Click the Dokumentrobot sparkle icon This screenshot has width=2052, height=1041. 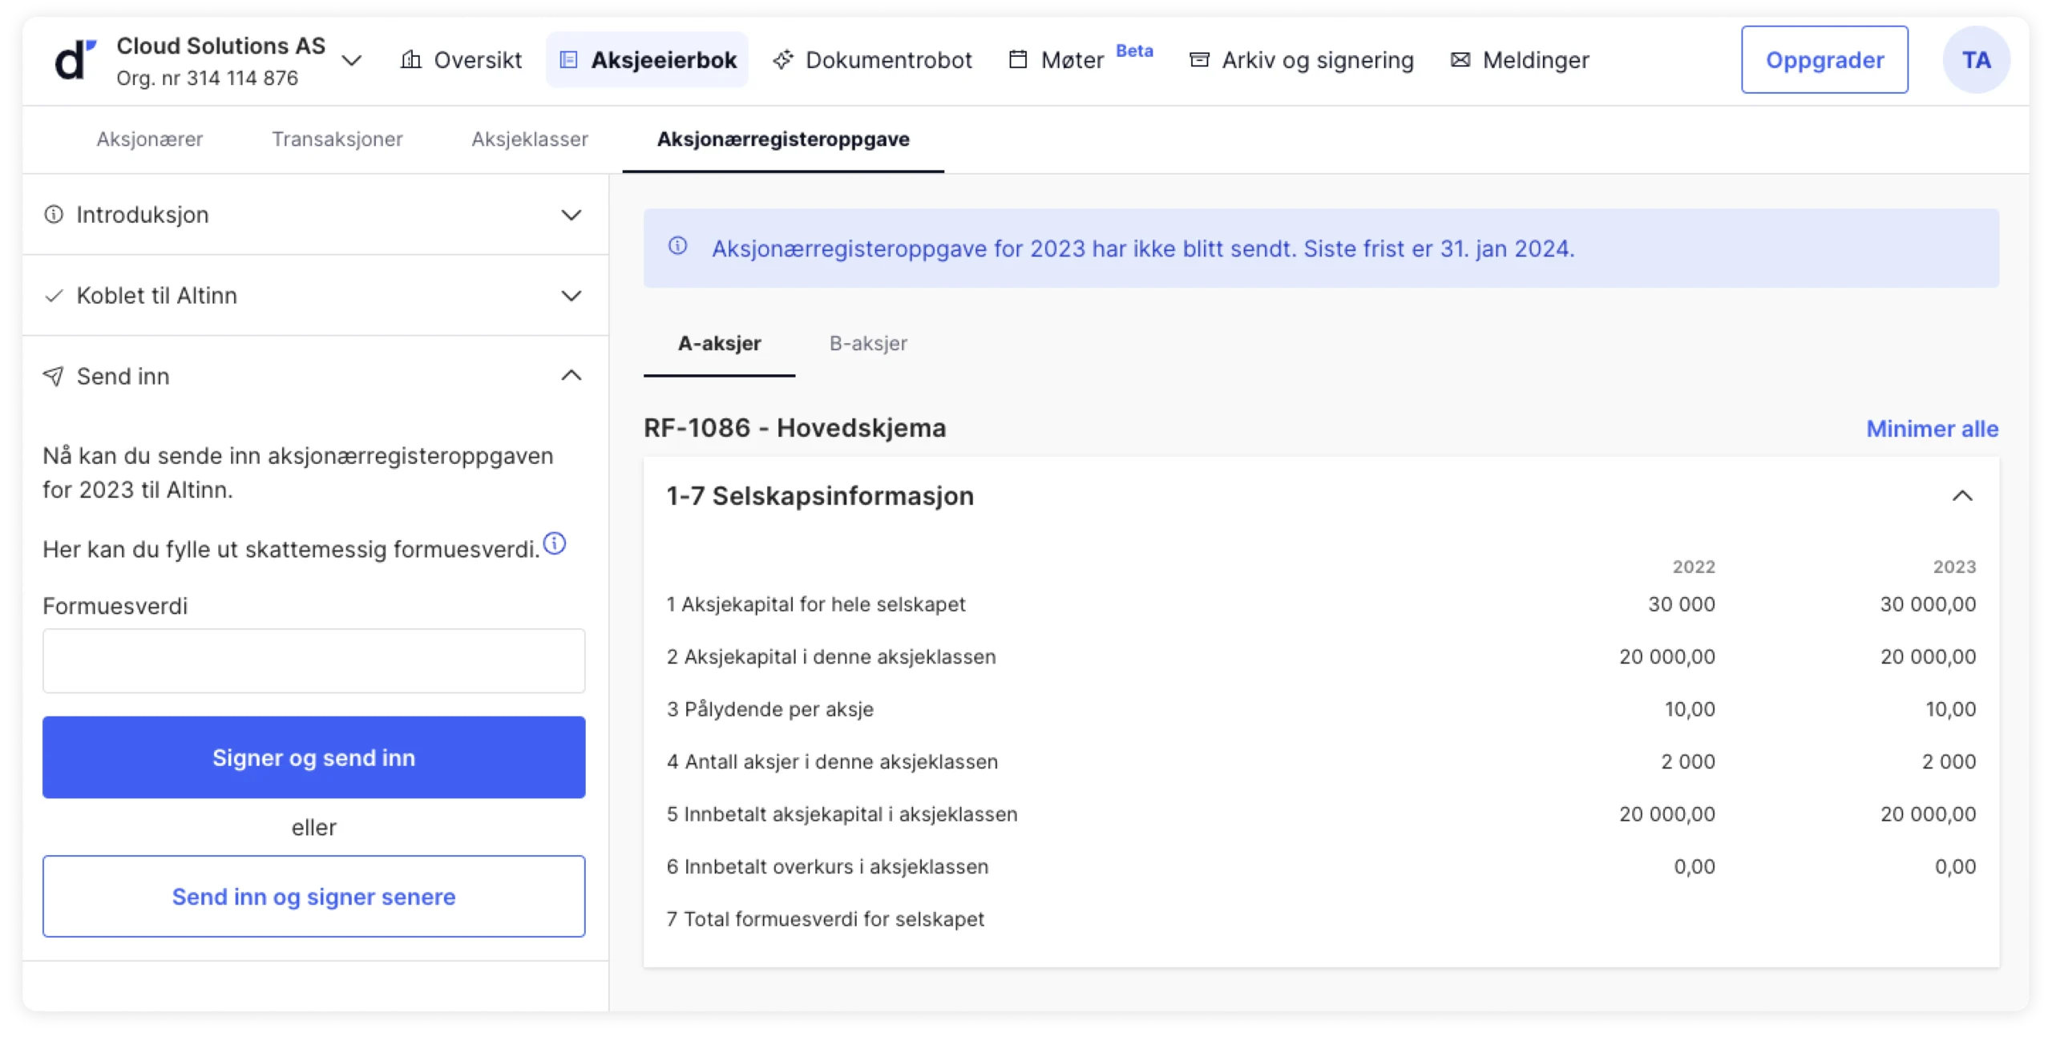click(783, 59)
